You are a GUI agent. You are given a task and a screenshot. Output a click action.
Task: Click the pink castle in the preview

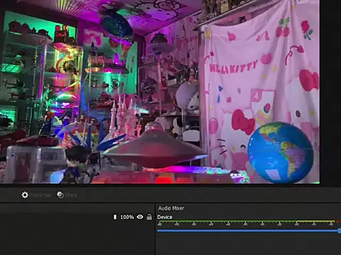[125, 117]
